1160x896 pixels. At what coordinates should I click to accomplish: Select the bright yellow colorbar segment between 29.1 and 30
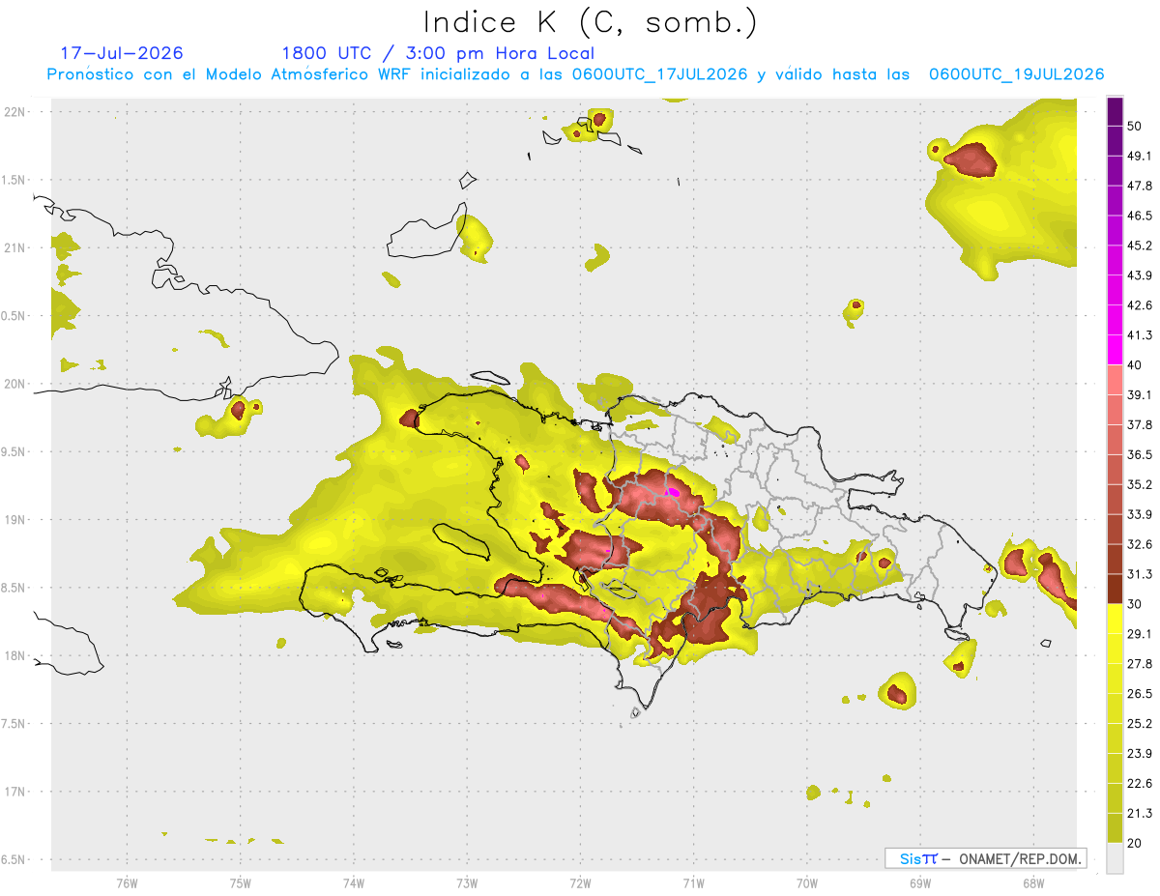tap(1115, 619)
